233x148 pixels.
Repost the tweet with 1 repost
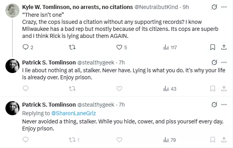coord(74,140)
